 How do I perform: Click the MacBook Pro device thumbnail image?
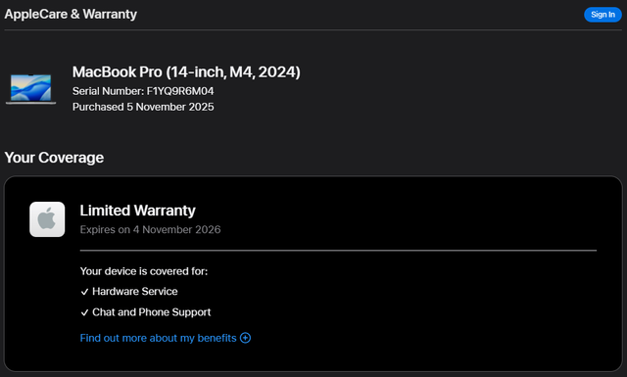[x=30, y=89]
